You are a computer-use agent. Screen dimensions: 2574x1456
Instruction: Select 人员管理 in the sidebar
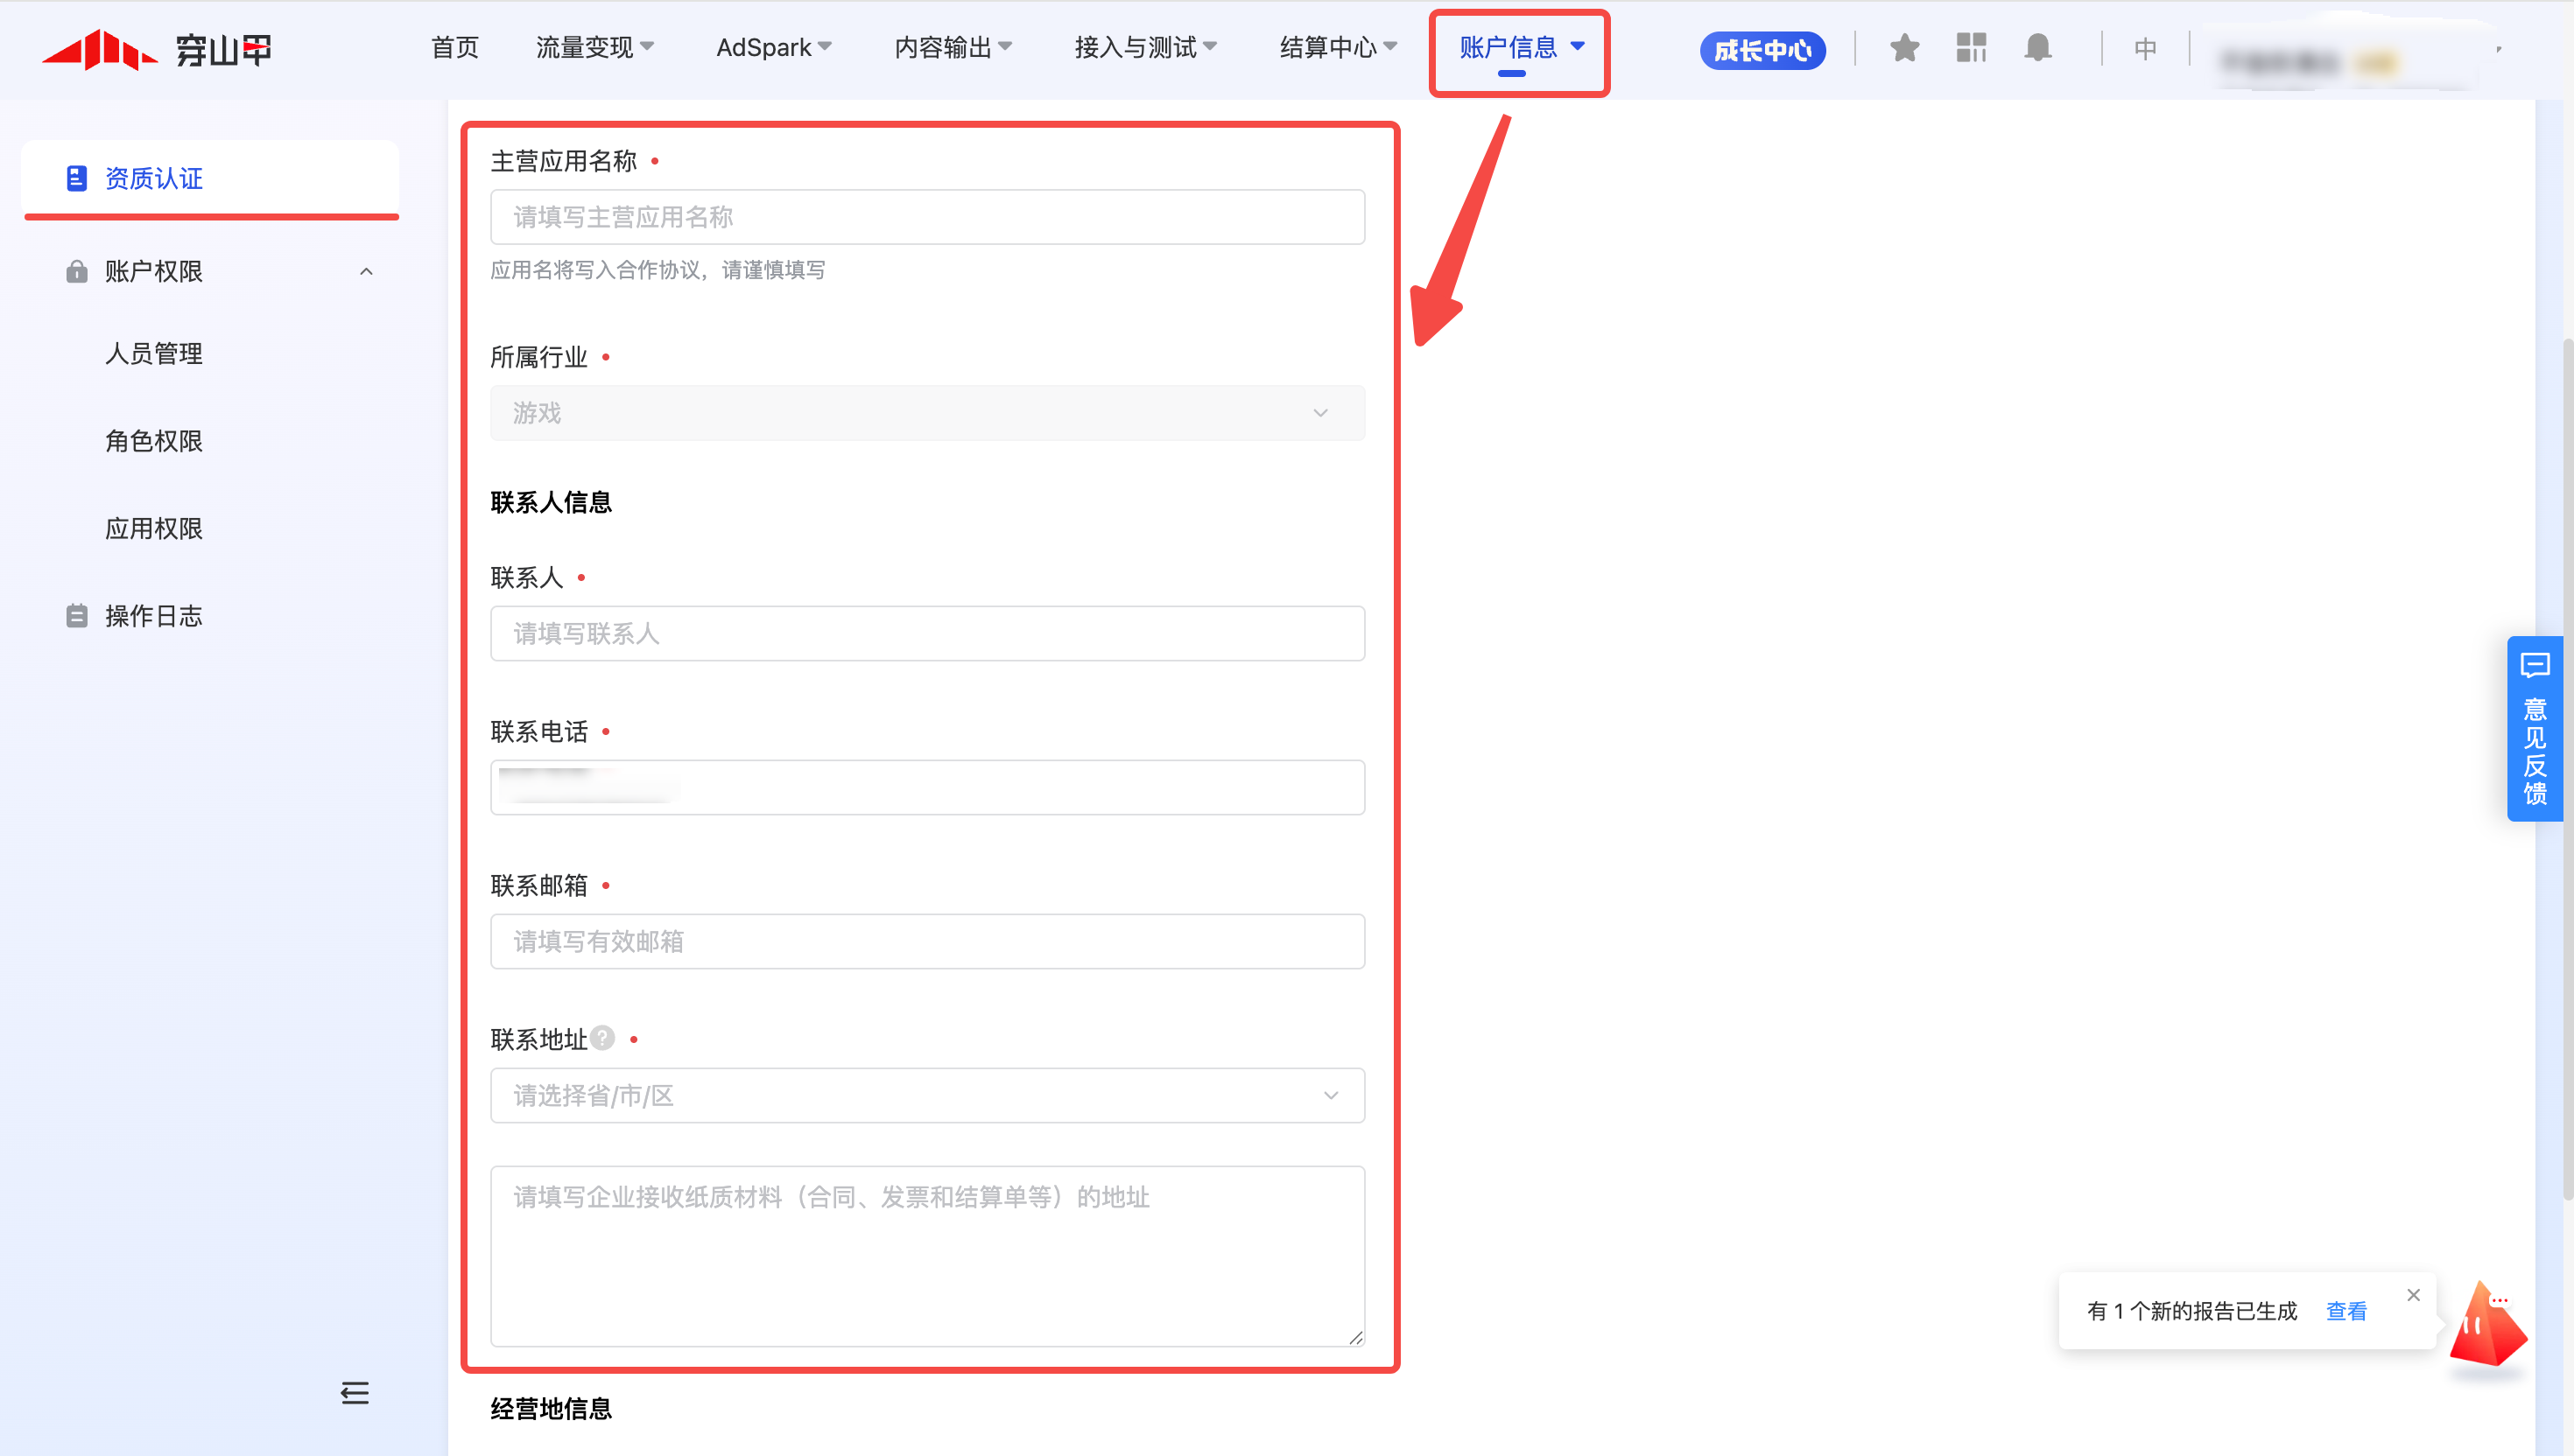[154, 354]
